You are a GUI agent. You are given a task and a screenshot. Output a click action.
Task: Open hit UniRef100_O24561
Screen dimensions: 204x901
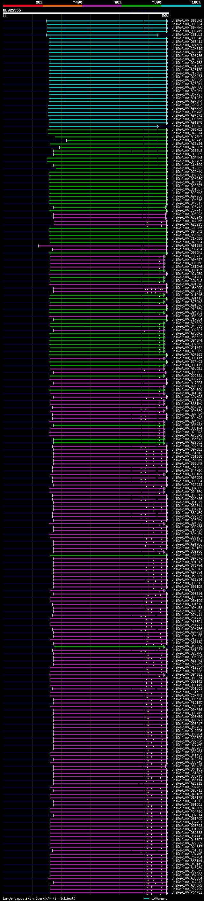[186, 45]
